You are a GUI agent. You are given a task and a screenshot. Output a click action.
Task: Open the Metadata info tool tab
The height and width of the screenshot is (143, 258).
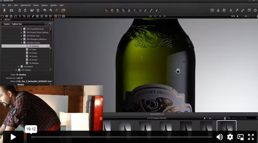(42, 16)
